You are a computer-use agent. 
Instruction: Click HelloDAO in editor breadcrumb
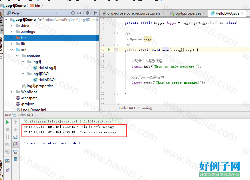click(x=127, y=108)
